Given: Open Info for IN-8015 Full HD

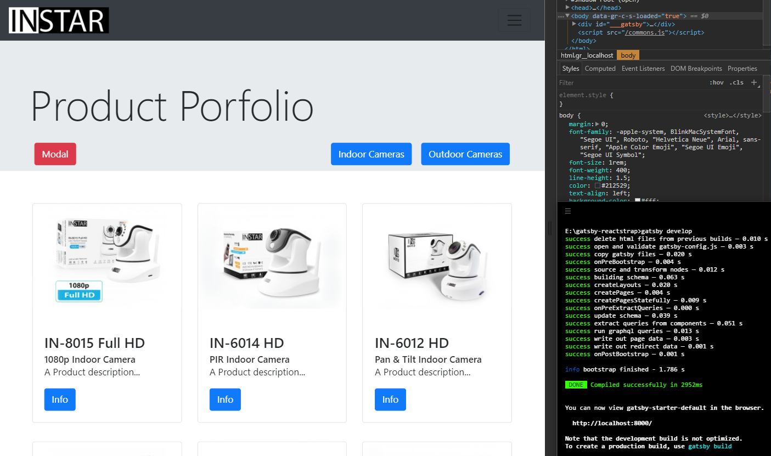Looking at the screenshot, I should coord(60,399).
